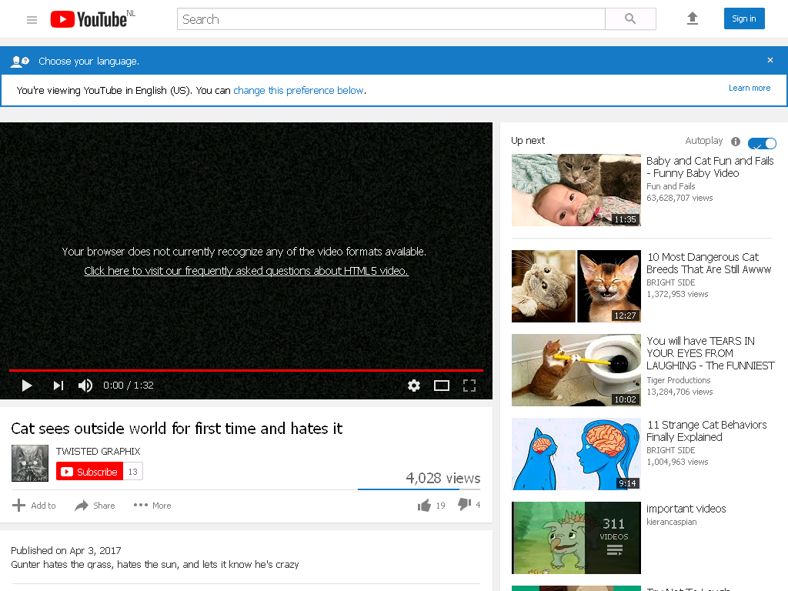
Task: Open HTML5 video FAQ link
Action: click(x=246, y=271)
